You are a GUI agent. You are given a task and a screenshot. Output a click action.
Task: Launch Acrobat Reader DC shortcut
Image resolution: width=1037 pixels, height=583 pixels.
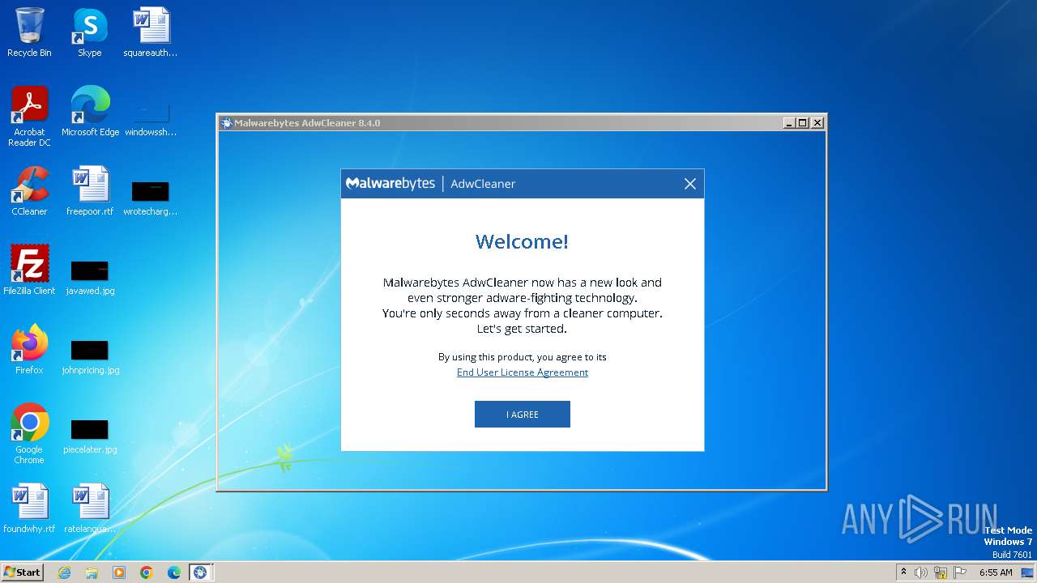pyautogui.click(x=29, y=117)
